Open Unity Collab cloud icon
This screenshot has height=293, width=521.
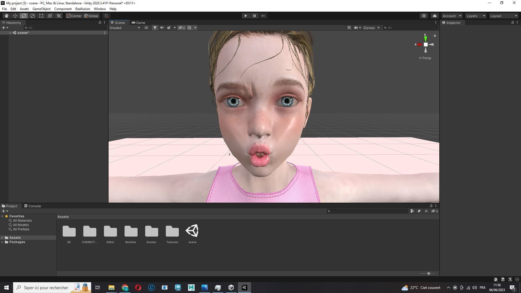click(x=434, y=16)
